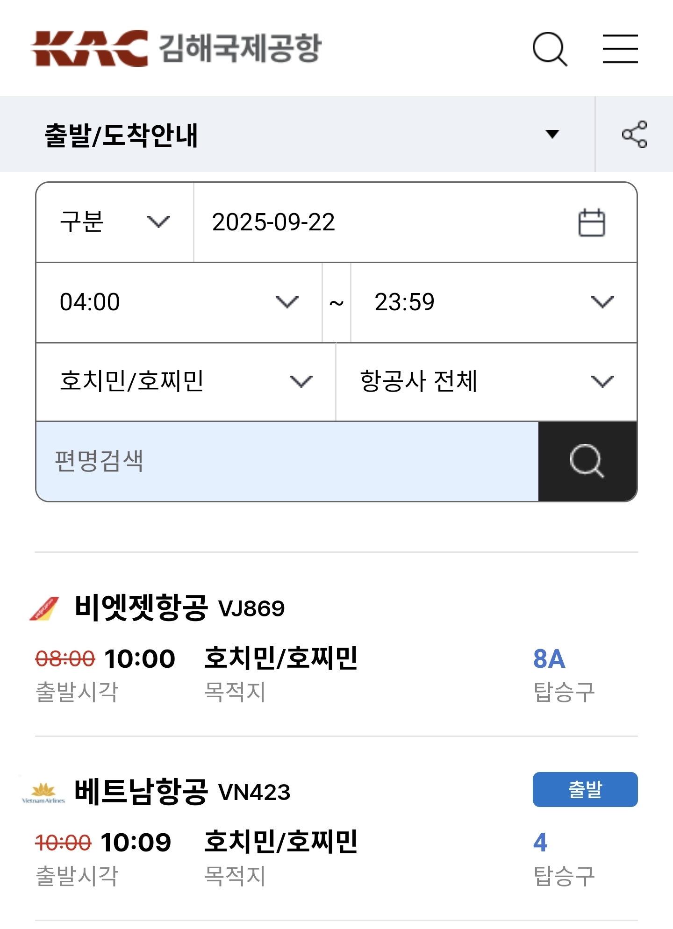Viewport: 673px width, 929px height.
Task: Open the 호치민/호찌민 destination dropdown
Action: (x=186, y=381)
